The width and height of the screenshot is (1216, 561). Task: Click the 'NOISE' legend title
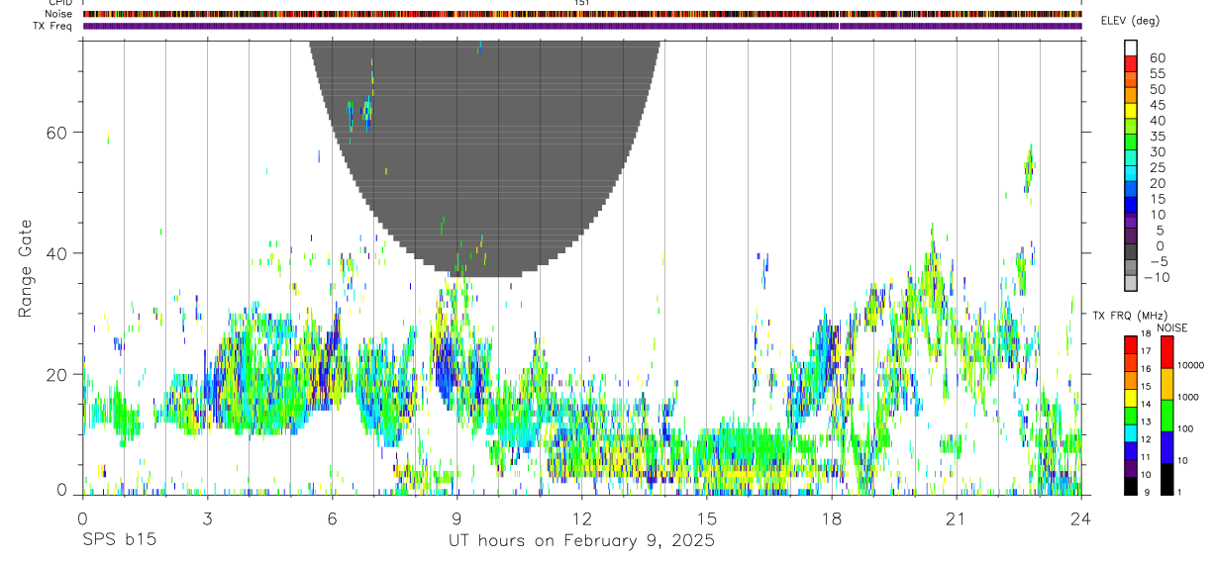[x=1173, y=327]
